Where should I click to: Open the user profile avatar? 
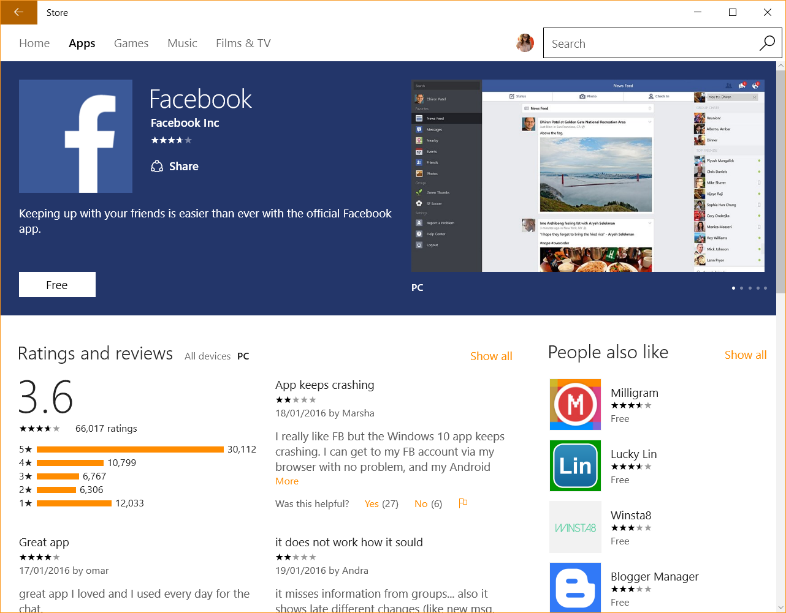tap(525, 43)
